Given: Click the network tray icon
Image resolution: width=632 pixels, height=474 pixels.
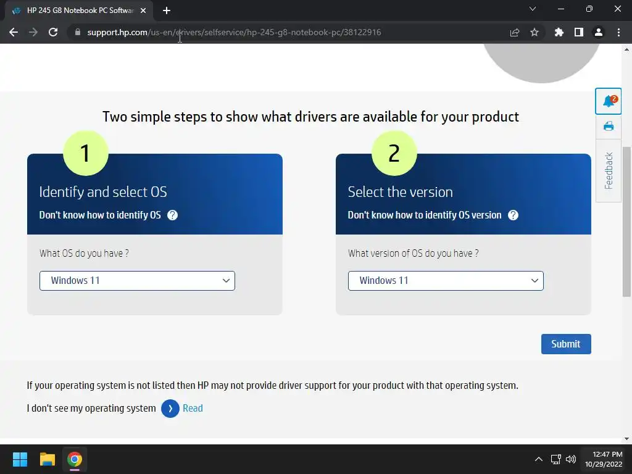Looking at the screenshot, I should coord(556,459).
